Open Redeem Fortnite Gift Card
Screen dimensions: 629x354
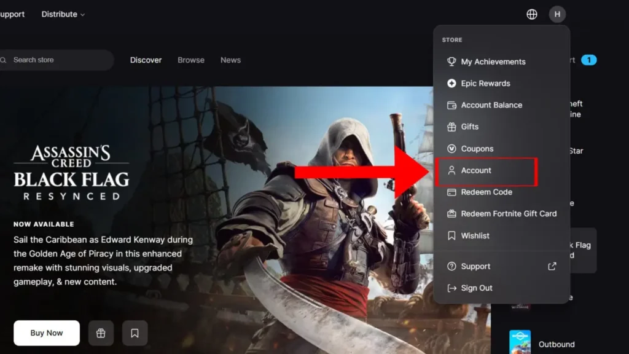pyautogui.click(x=501, y=213)
